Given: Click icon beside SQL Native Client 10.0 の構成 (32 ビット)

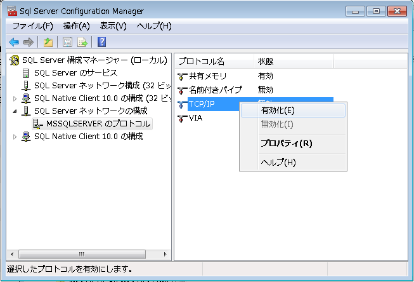Looking at the screenshot, I should tap(26, 98).
